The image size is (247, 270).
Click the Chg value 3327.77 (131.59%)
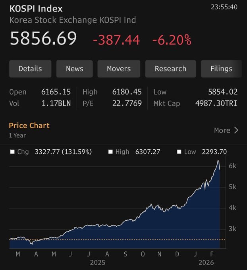tap(63, 152)
